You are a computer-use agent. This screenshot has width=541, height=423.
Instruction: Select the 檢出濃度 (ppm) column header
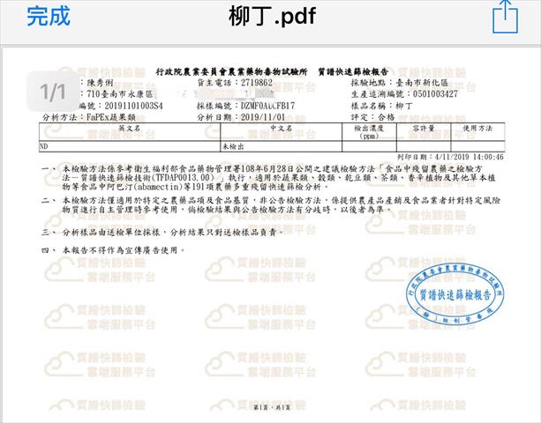click(369, 131)
